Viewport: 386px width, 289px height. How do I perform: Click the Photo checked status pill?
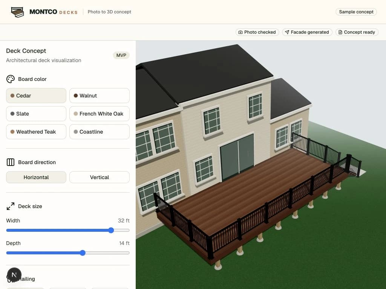point(257,32)
